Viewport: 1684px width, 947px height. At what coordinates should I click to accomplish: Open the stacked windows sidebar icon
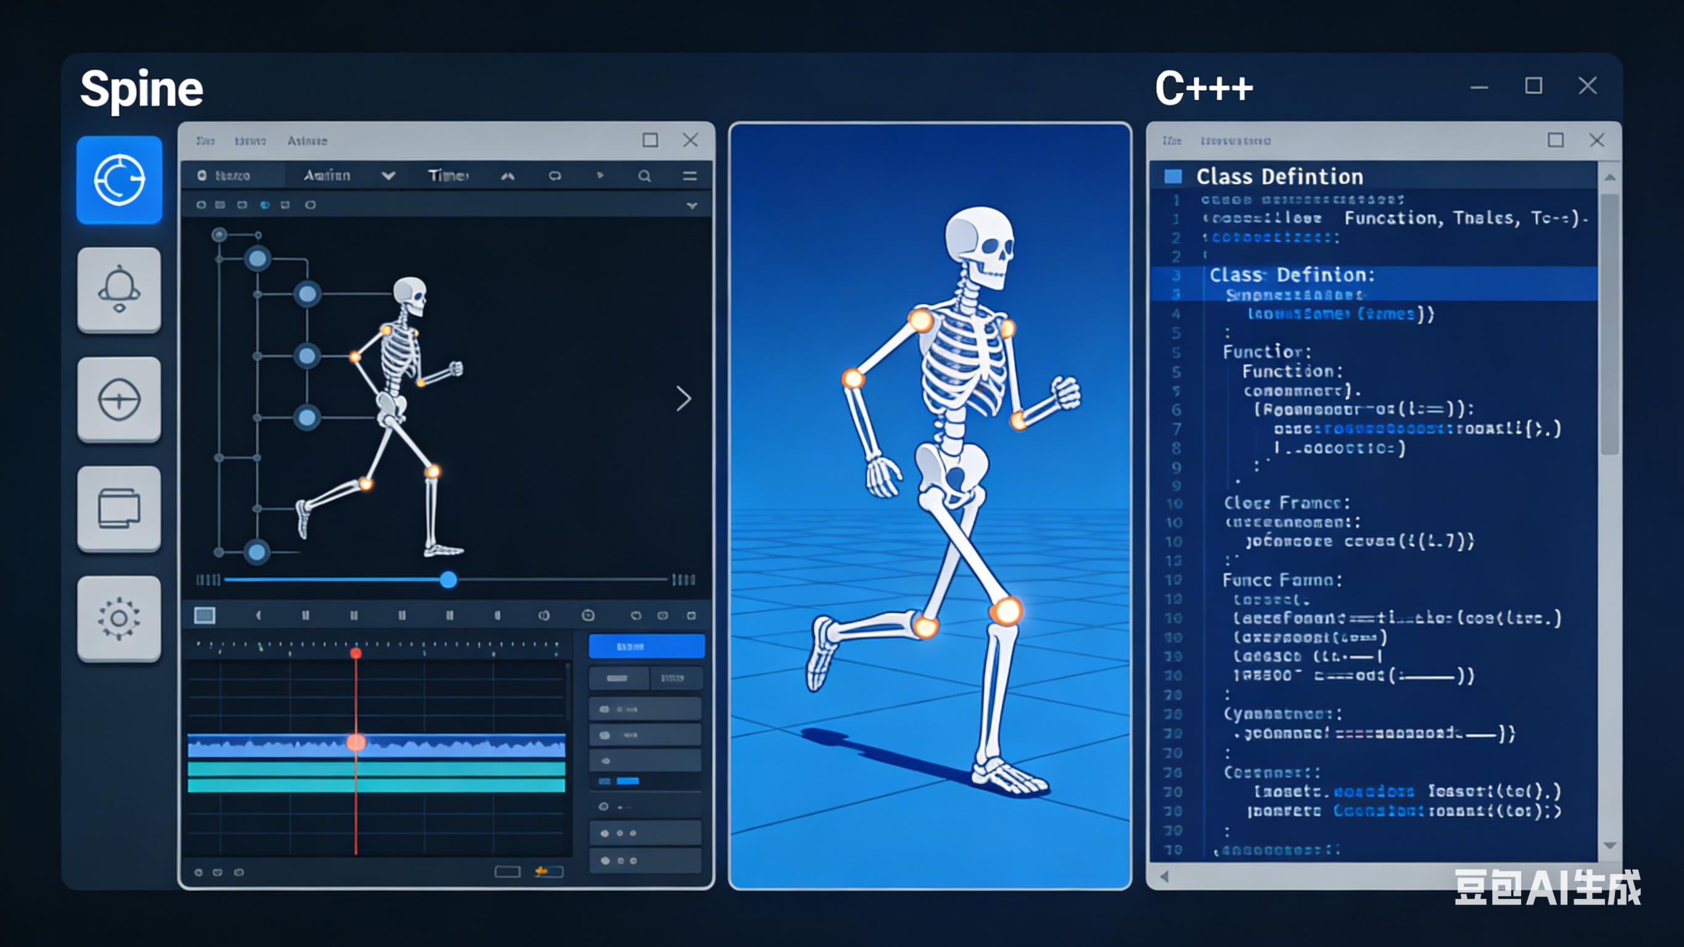click(119, 509)
